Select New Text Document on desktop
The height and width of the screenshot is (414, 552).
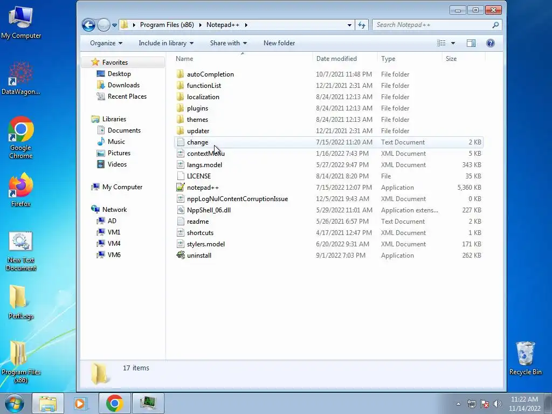coord(21,251)
